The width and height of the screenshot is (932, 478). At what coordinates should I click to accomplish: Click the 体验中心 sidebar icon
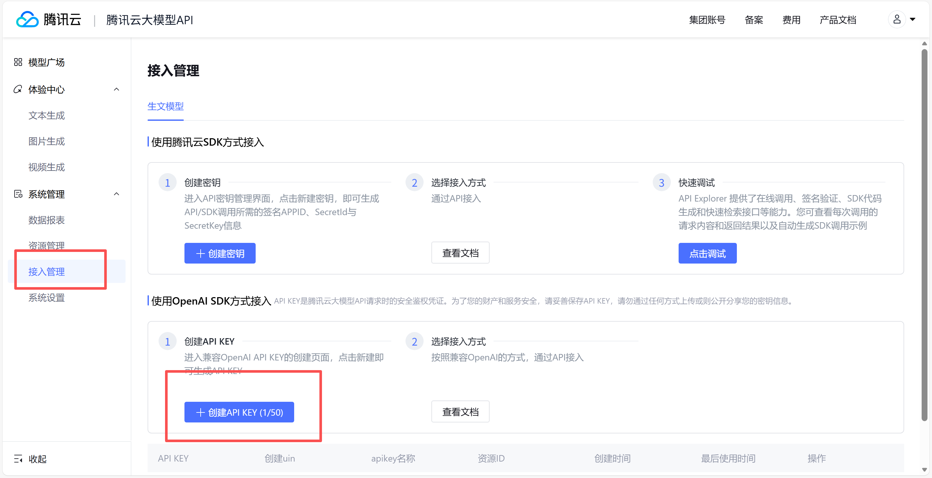coord(18,89)
